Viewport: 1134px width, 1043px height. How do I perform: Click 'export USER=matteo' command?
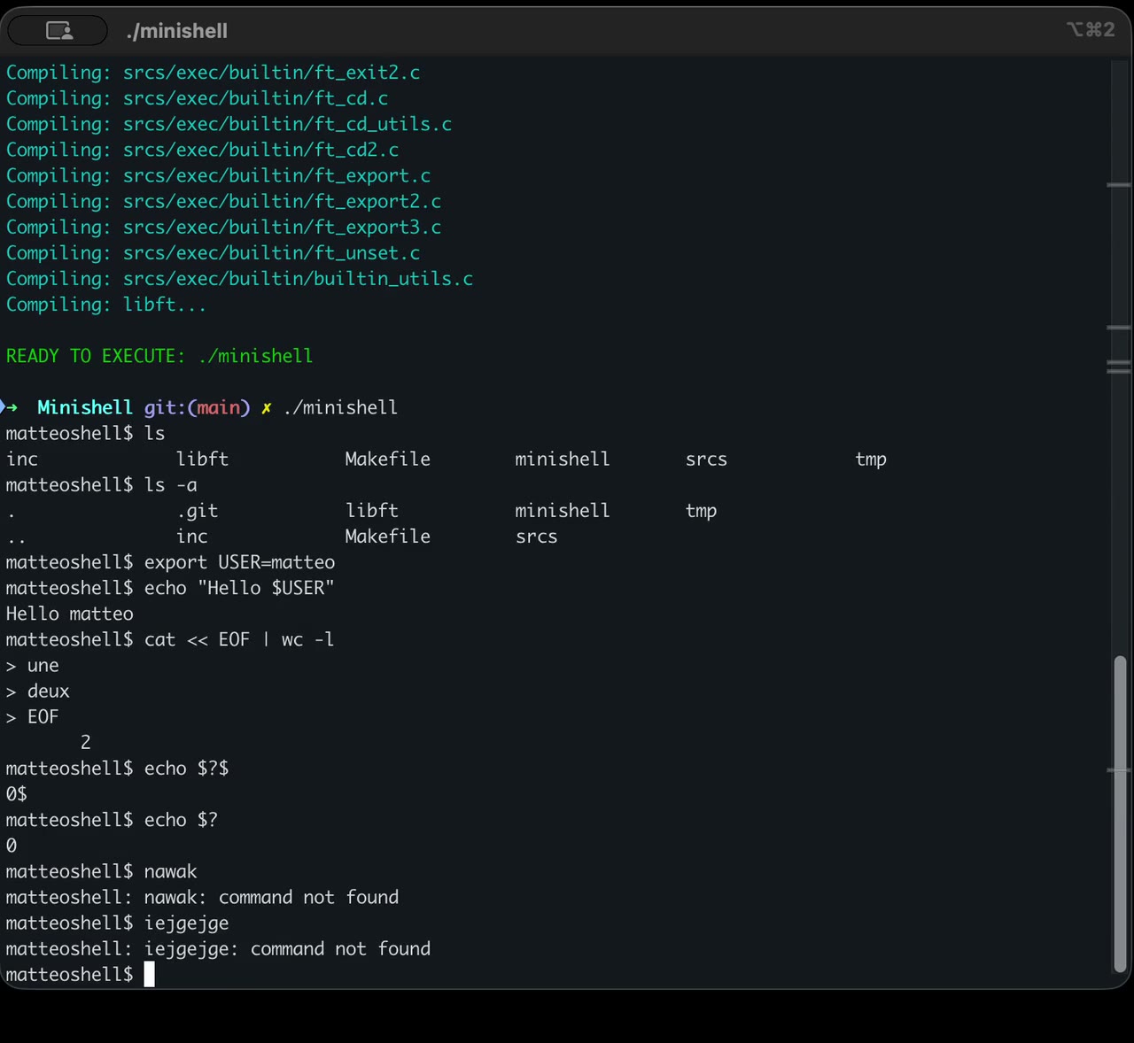pyautogui.click(x=240, y=562)
